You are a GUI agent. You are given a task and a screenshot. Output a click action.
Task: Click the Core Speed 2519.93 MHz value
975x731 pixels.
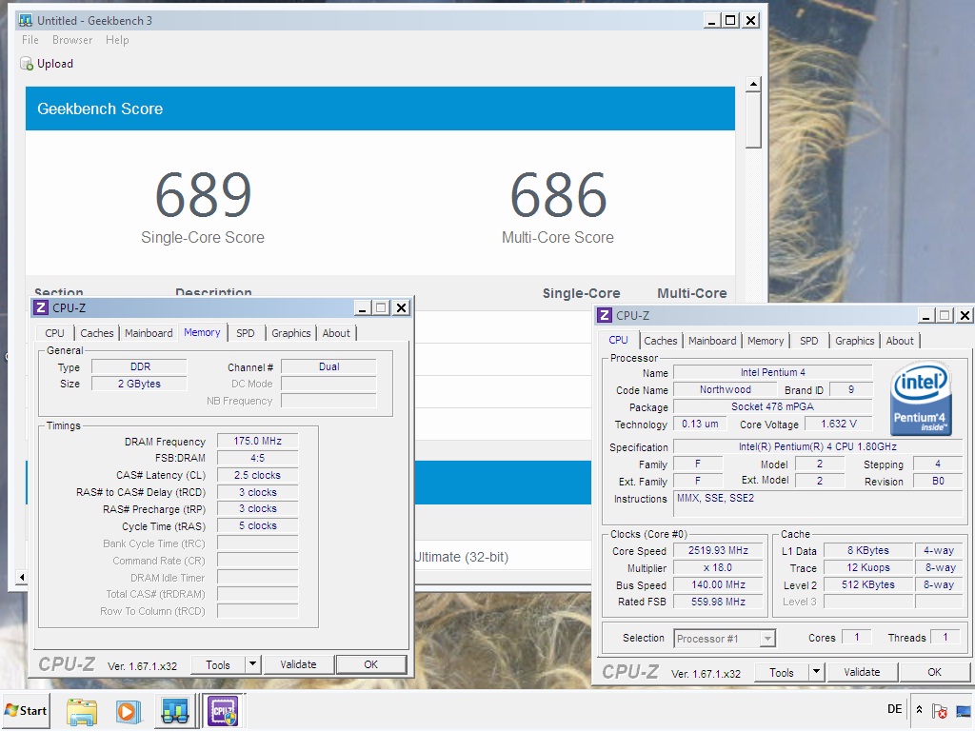[718, 551]
